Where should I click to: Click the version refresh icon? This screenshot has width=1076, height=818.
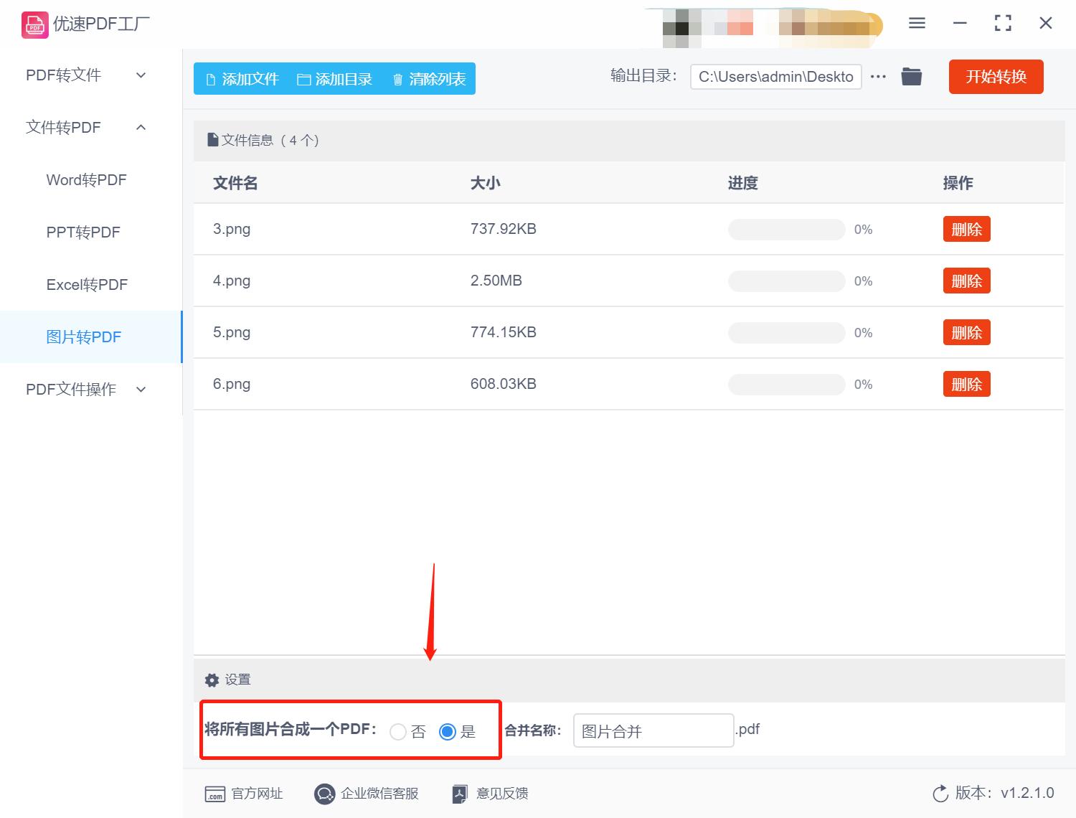click(x=940, y=794)
